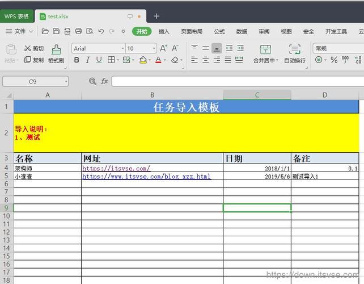This screenshot has width=364, height=284.
Task: Decrease indent icon
Action: [229, 48]
